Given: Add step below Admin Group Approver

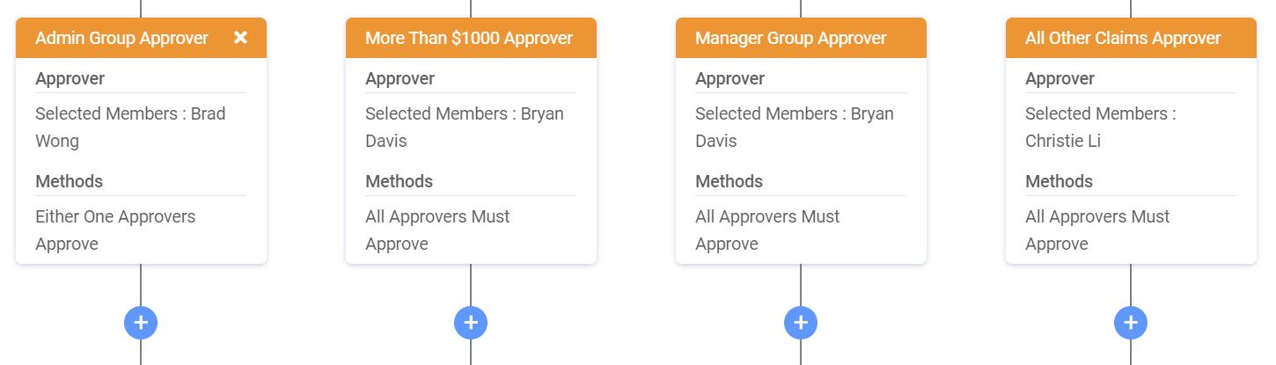Looking at the screenshot, I should pos(141,323).
